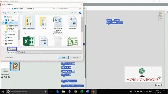Open the view options dropdown arrow

pyautogui.click(x=75, y=13)
